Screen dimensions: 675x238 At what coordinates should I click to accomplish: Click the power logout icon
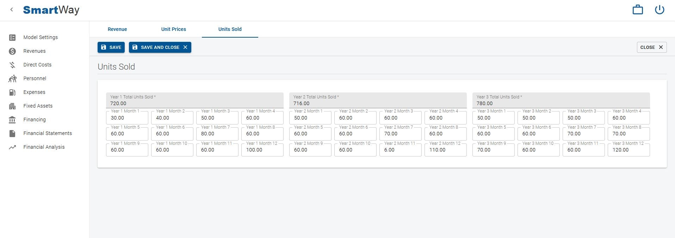pos(659,10)
